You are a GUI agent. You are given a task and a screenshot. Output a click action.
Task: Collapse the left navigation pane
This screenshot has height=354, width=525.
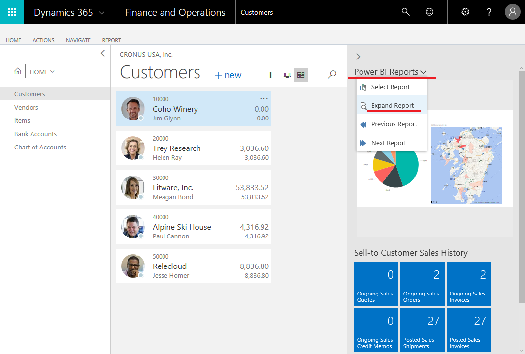point(103,53)
